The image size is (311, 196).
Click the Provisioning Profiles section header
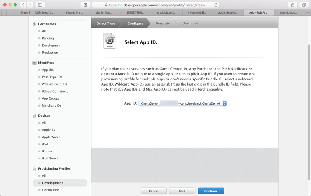[54, 169]
